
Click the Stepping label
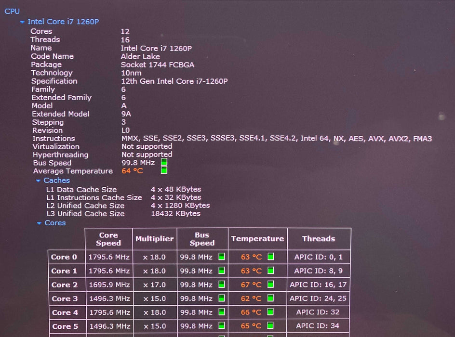[48, 122]
